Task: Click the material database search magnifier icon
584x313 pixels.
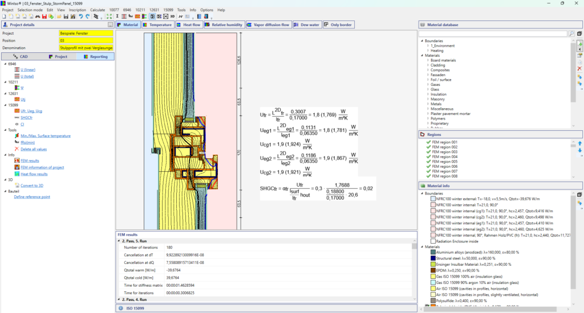Action: point(571,34)
